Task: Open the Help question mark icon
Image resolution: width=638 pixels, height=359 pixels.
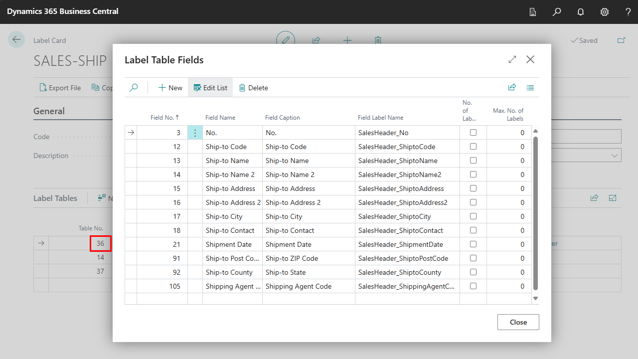Action: coord(628,12)
